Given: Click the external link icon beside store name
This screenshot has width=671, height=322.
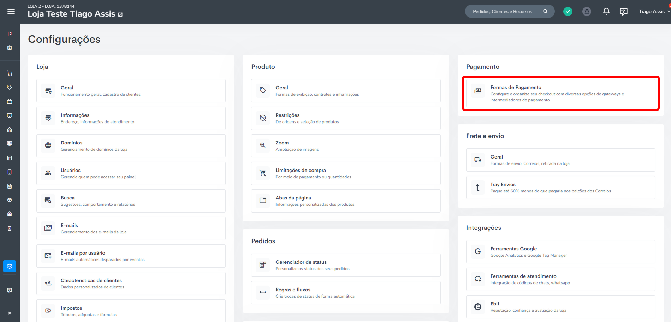Looking at the screenshot, I should pyautogui.click(x=120, y=14).
